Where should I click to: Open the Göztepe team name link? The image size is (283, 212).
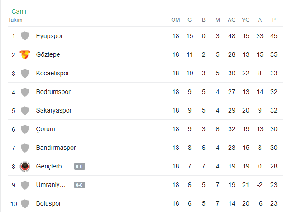coord(48,54)
